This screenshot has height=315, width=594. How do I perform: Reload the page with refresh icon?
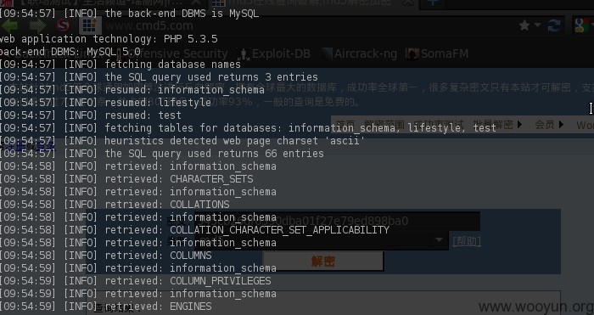[x=554, y=25]
